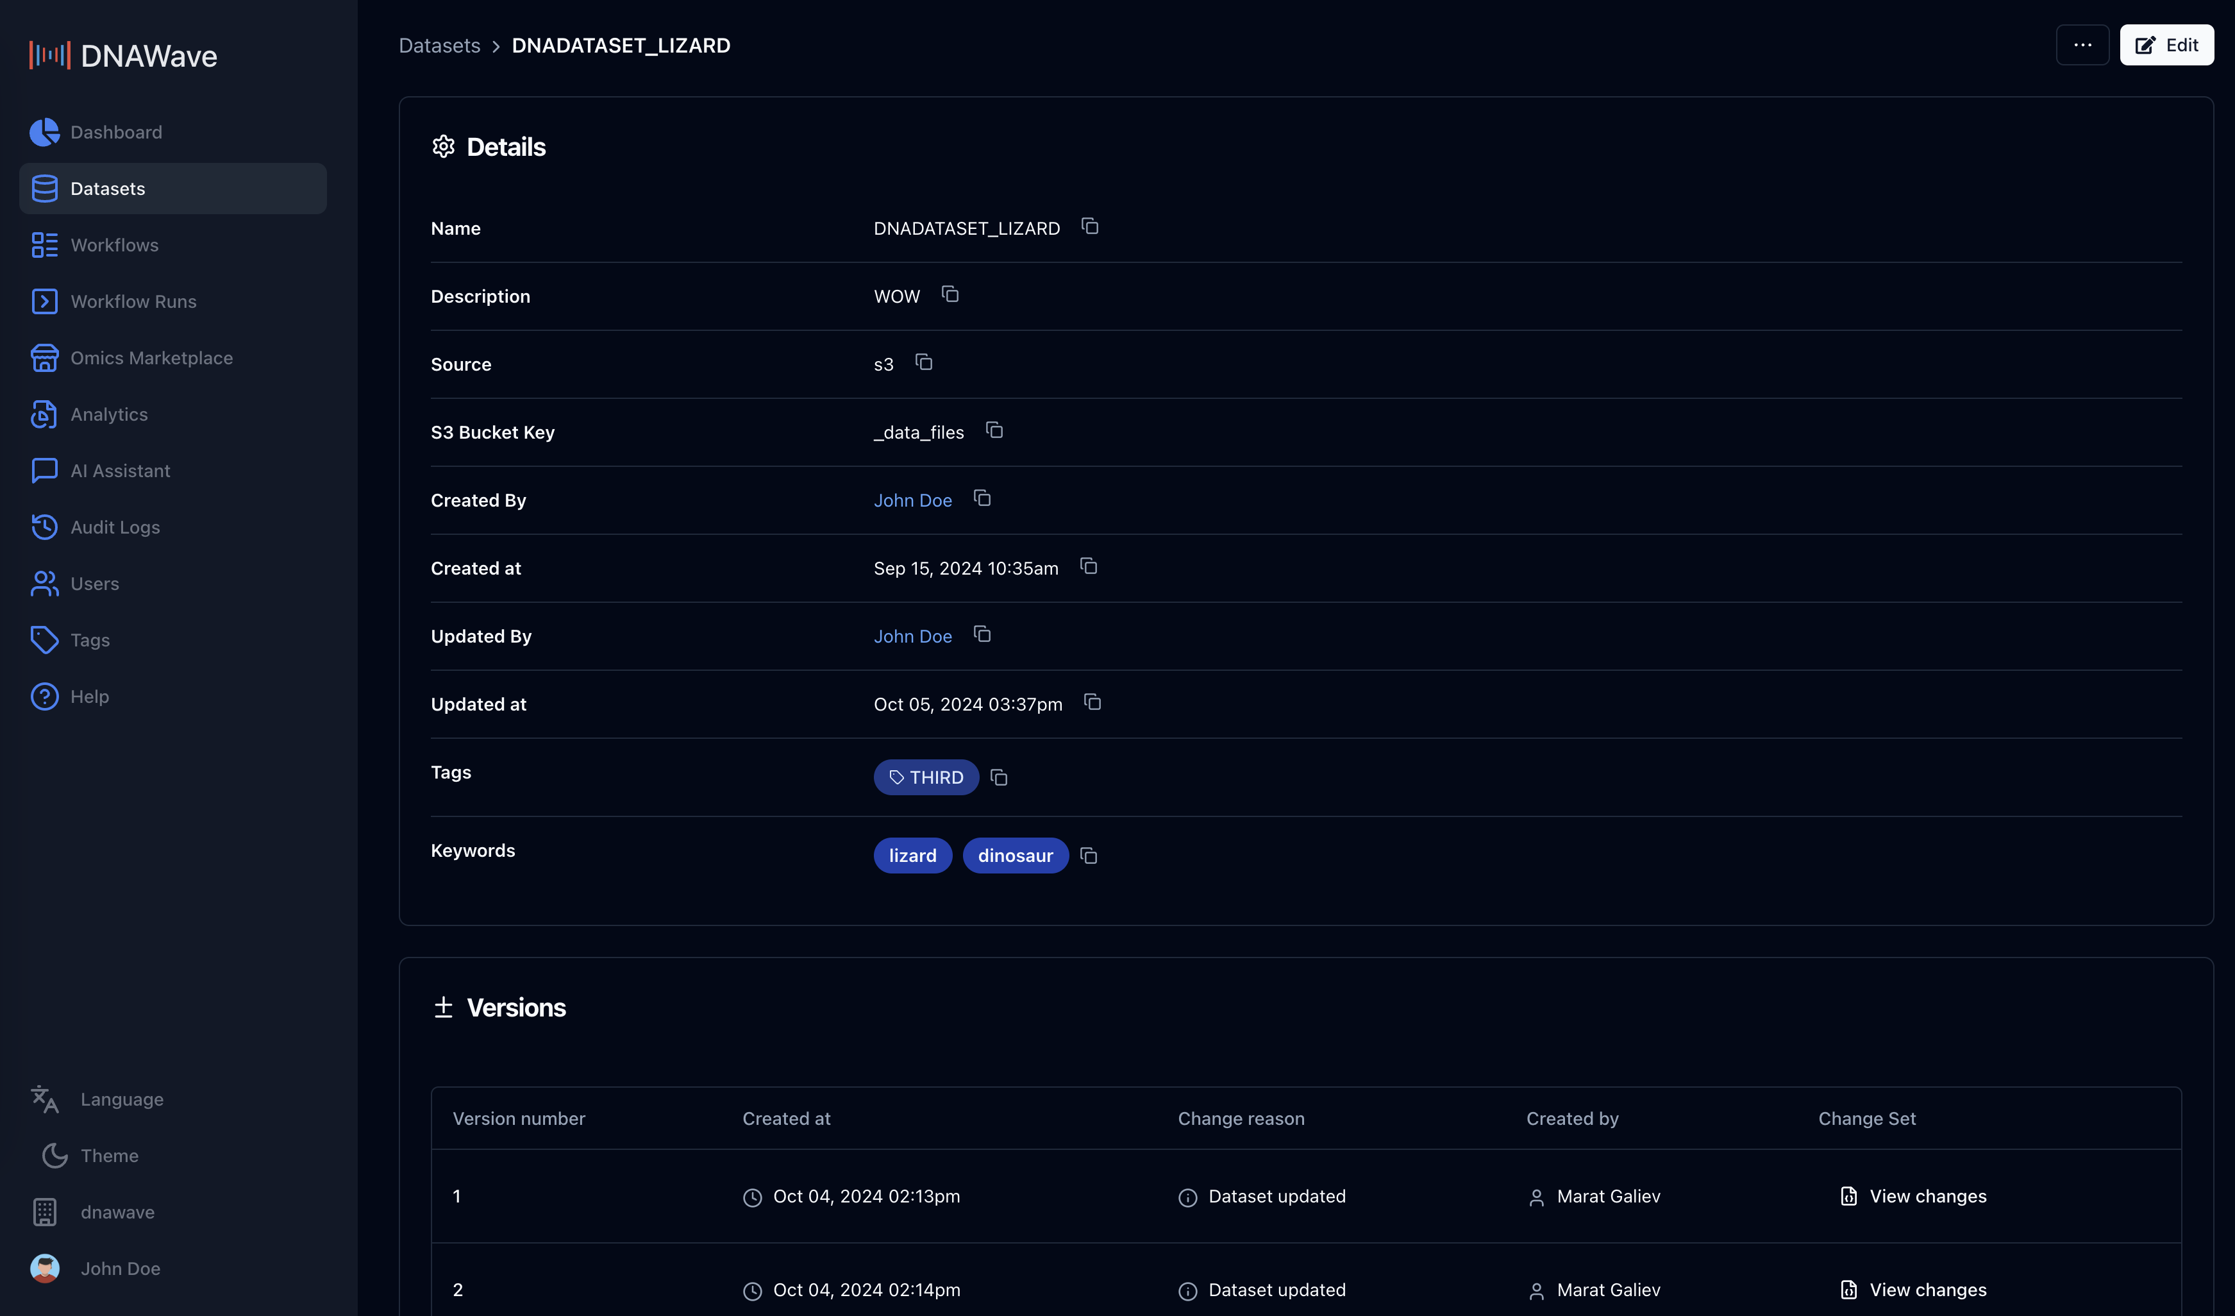Copy the dataset name DNADATASET_LIZARD
Screen dimensions: 2235x1316
tap(1089, 226)
